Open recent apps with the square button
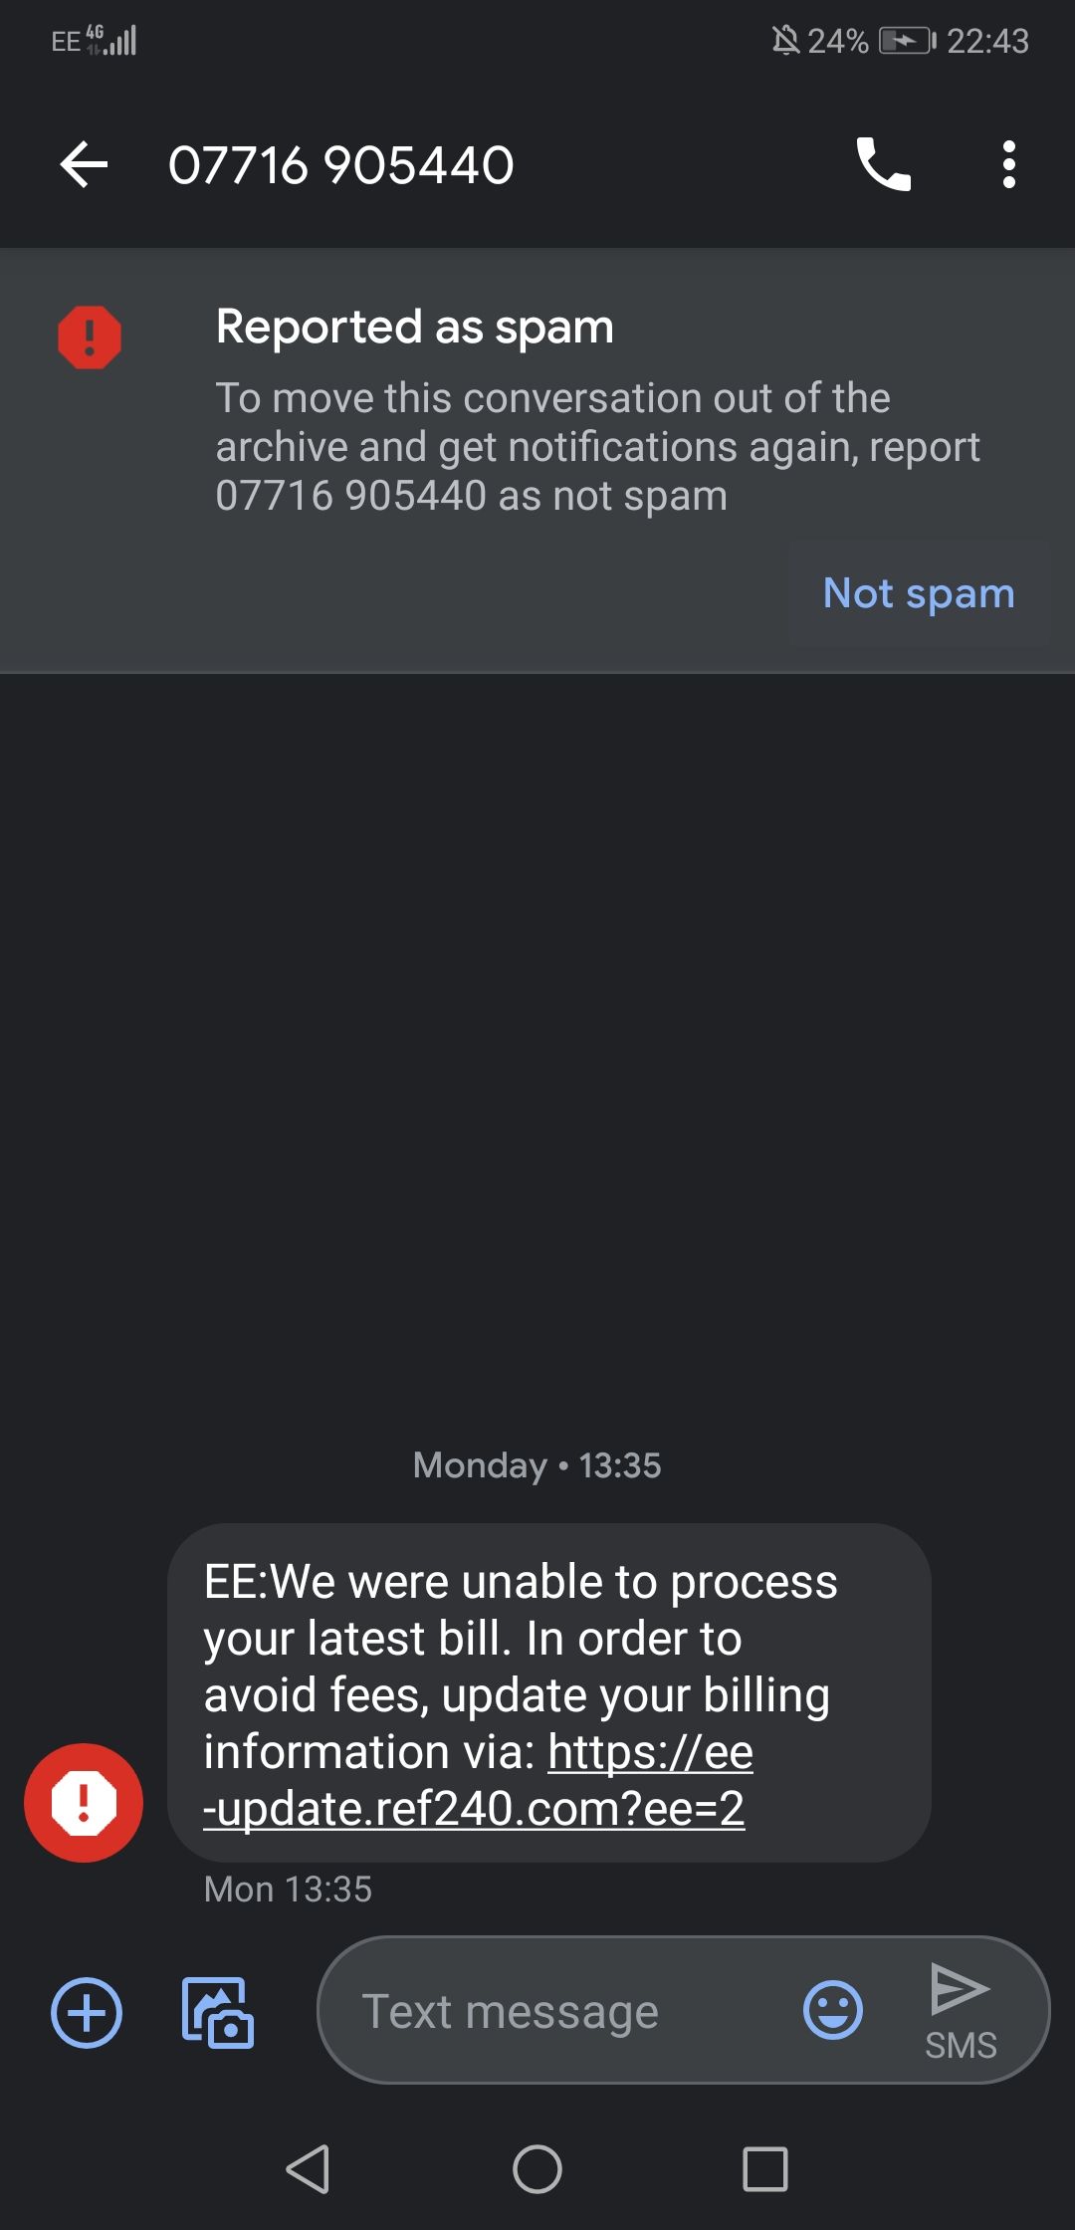1075x2230 pixels. coord(764,2168)
